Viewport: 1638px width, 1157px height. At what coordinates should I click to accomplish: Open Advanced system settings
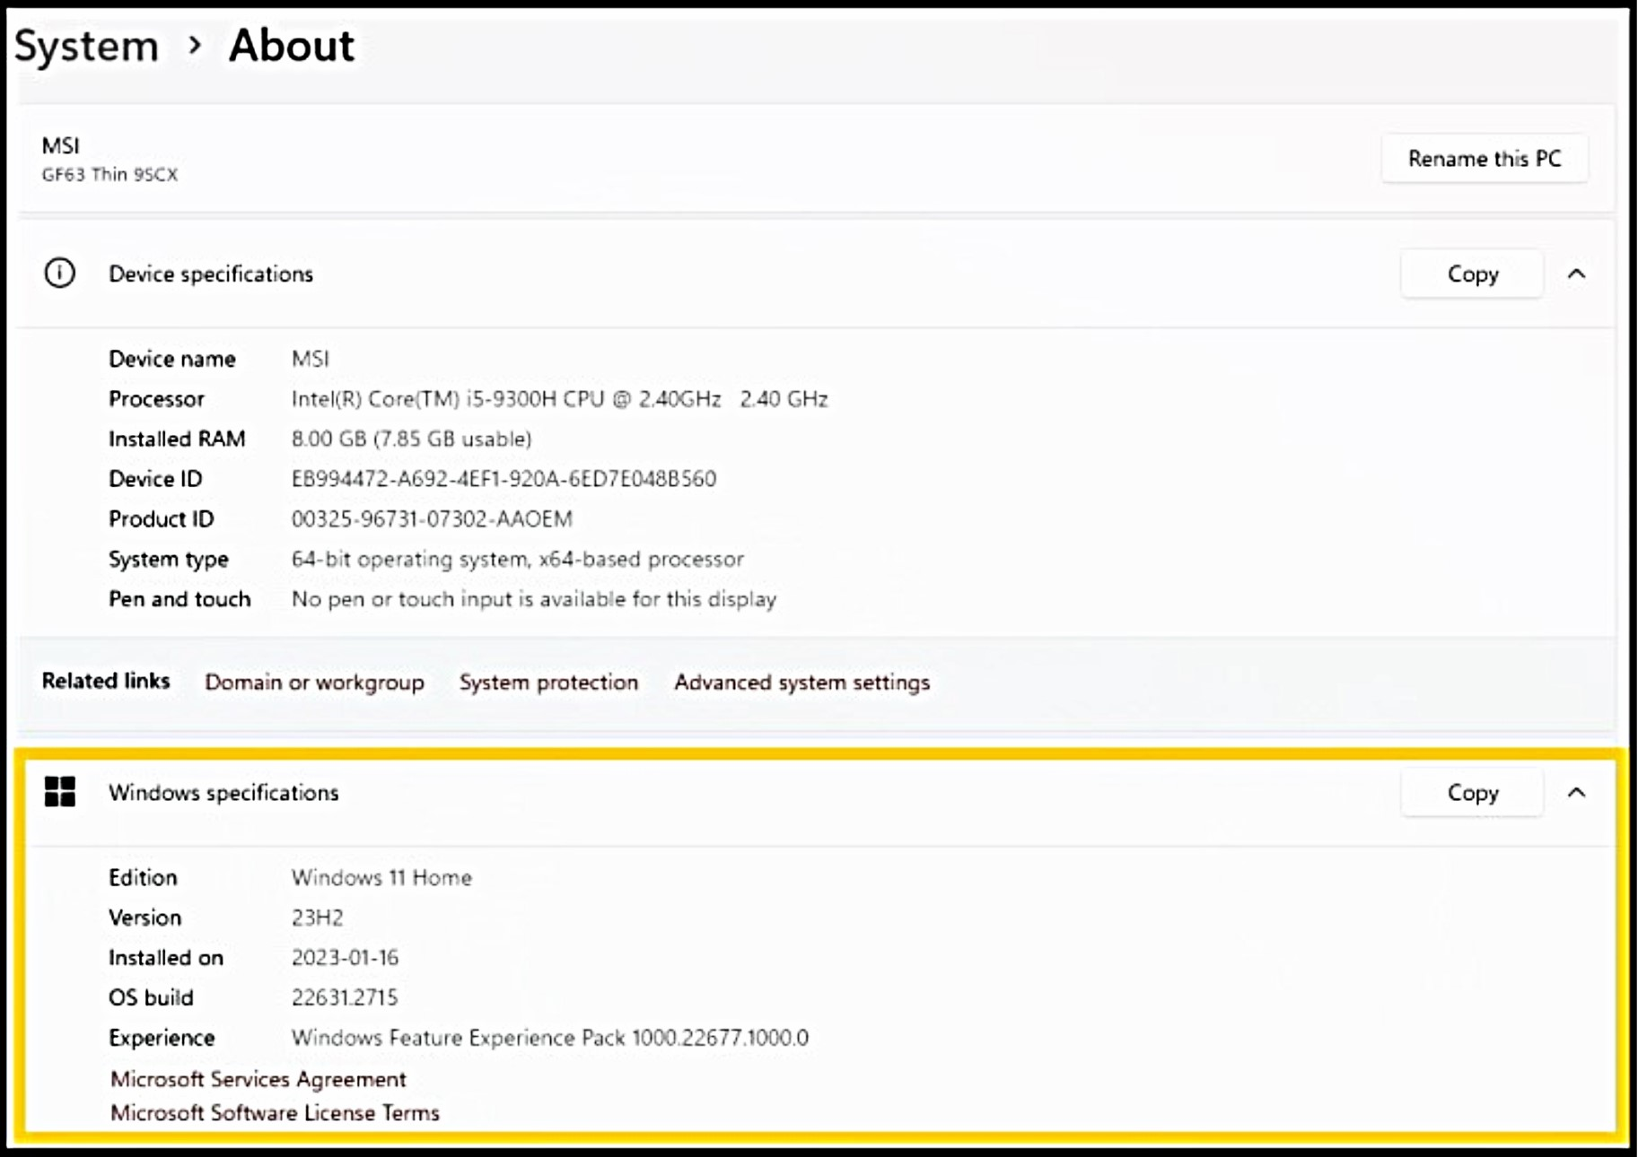[801, 683]
